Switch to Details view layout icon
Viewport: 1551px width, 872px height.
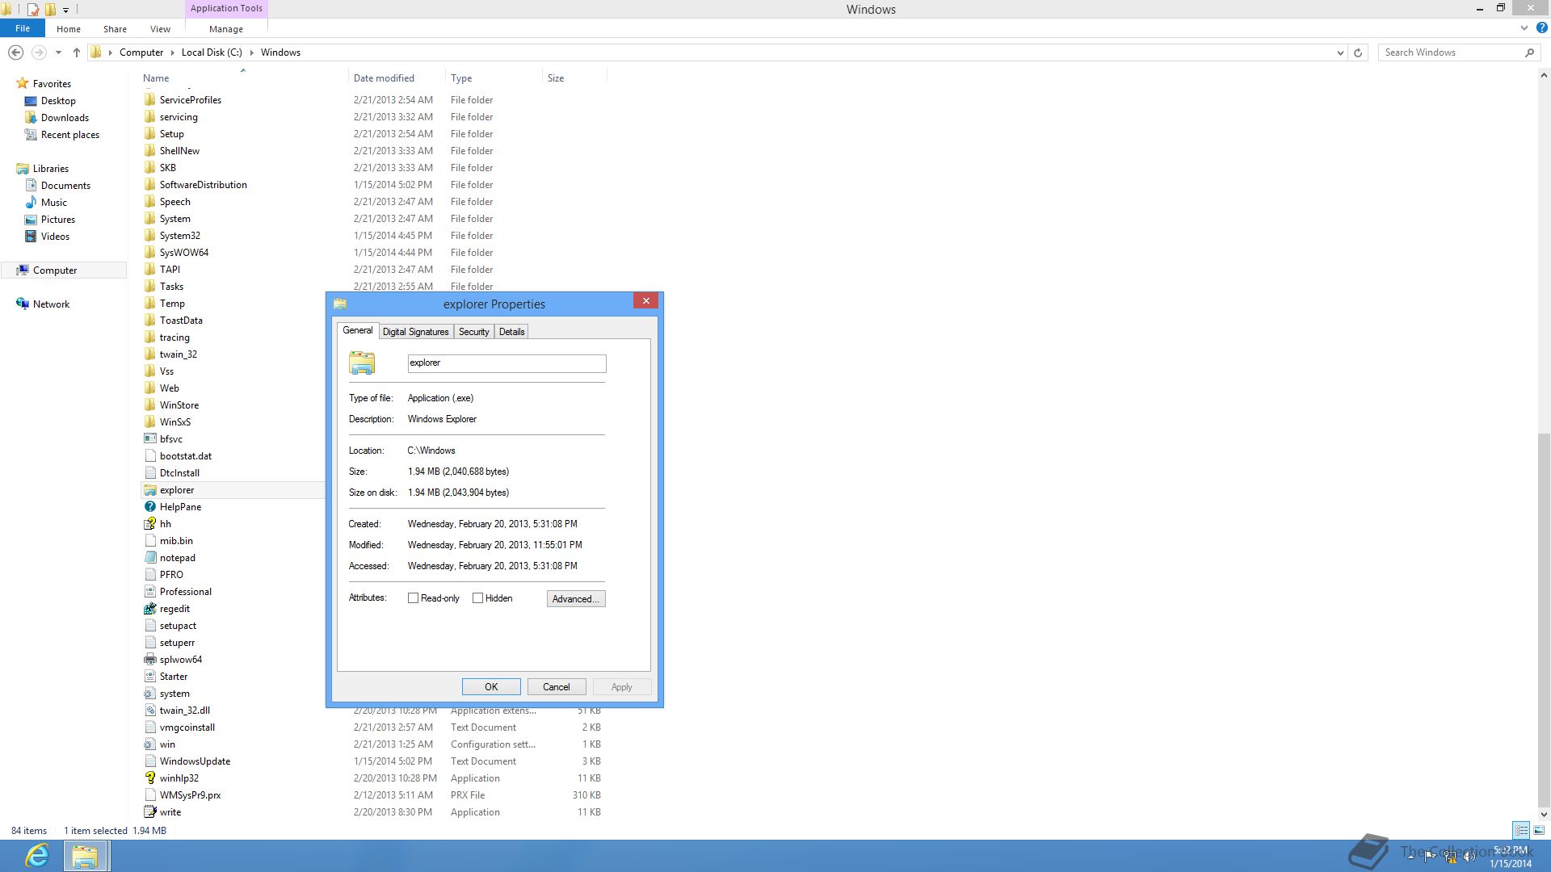(x=1521, y=830)
